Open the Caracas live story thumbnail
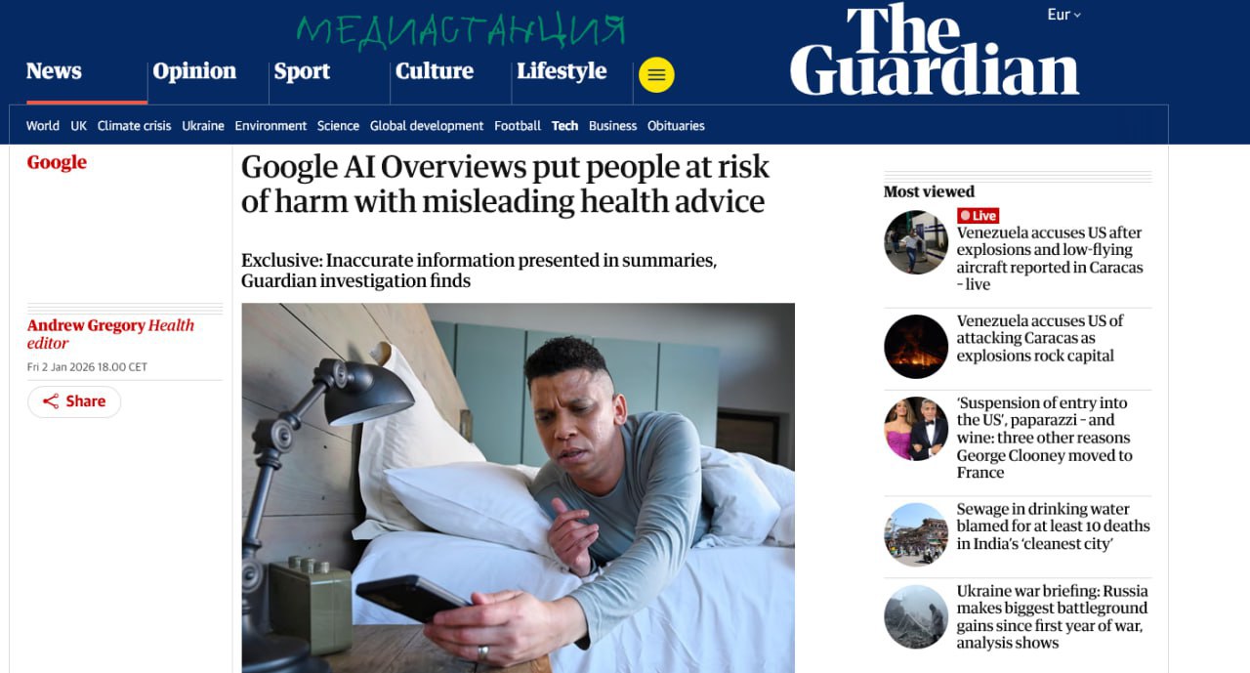 [x=916, y=242]
